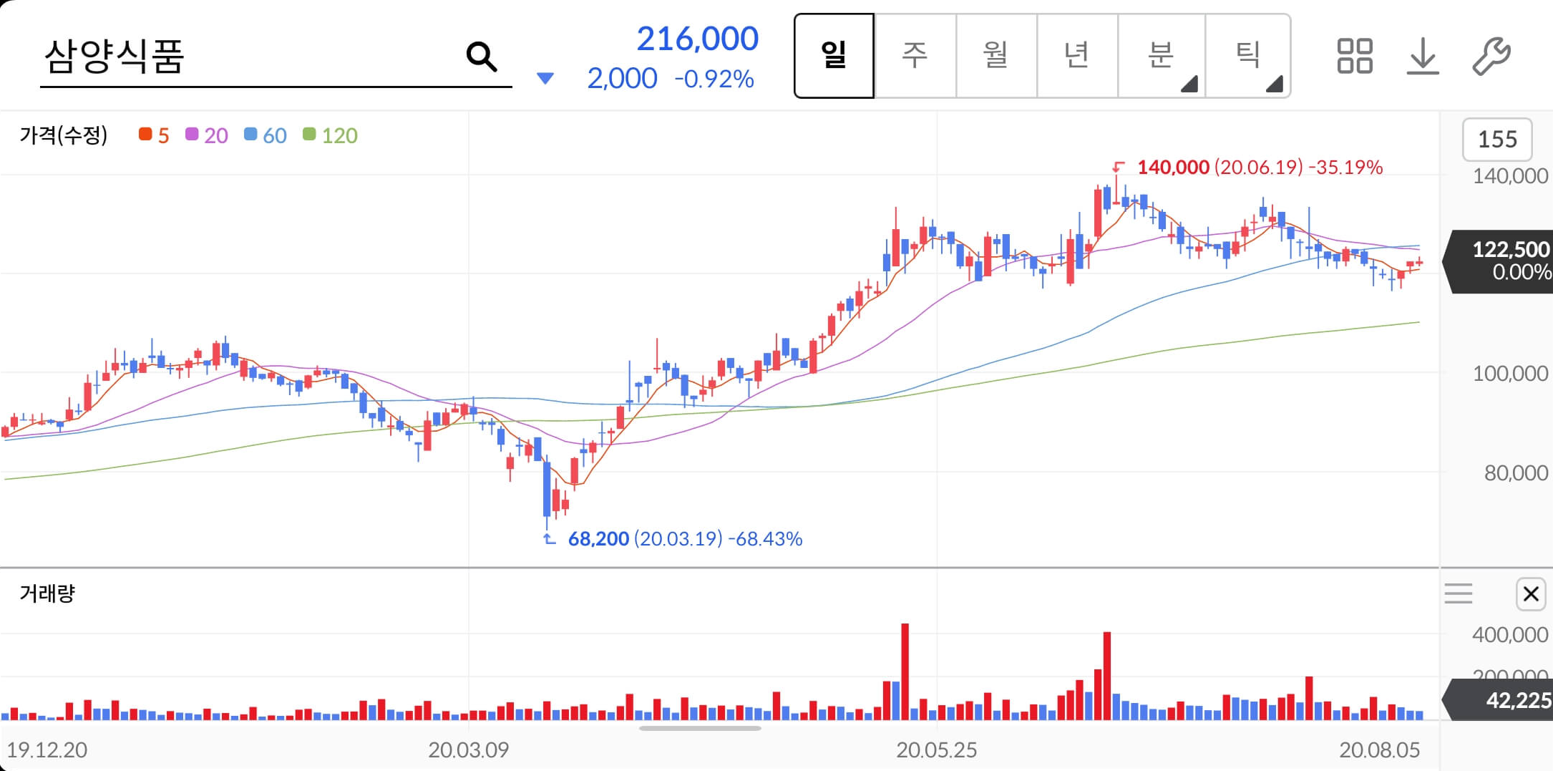Click the 가격(수정) indicator label
Image resolution: width=1553 pixels, height=771 pixels.
click(x=64, y=135)
